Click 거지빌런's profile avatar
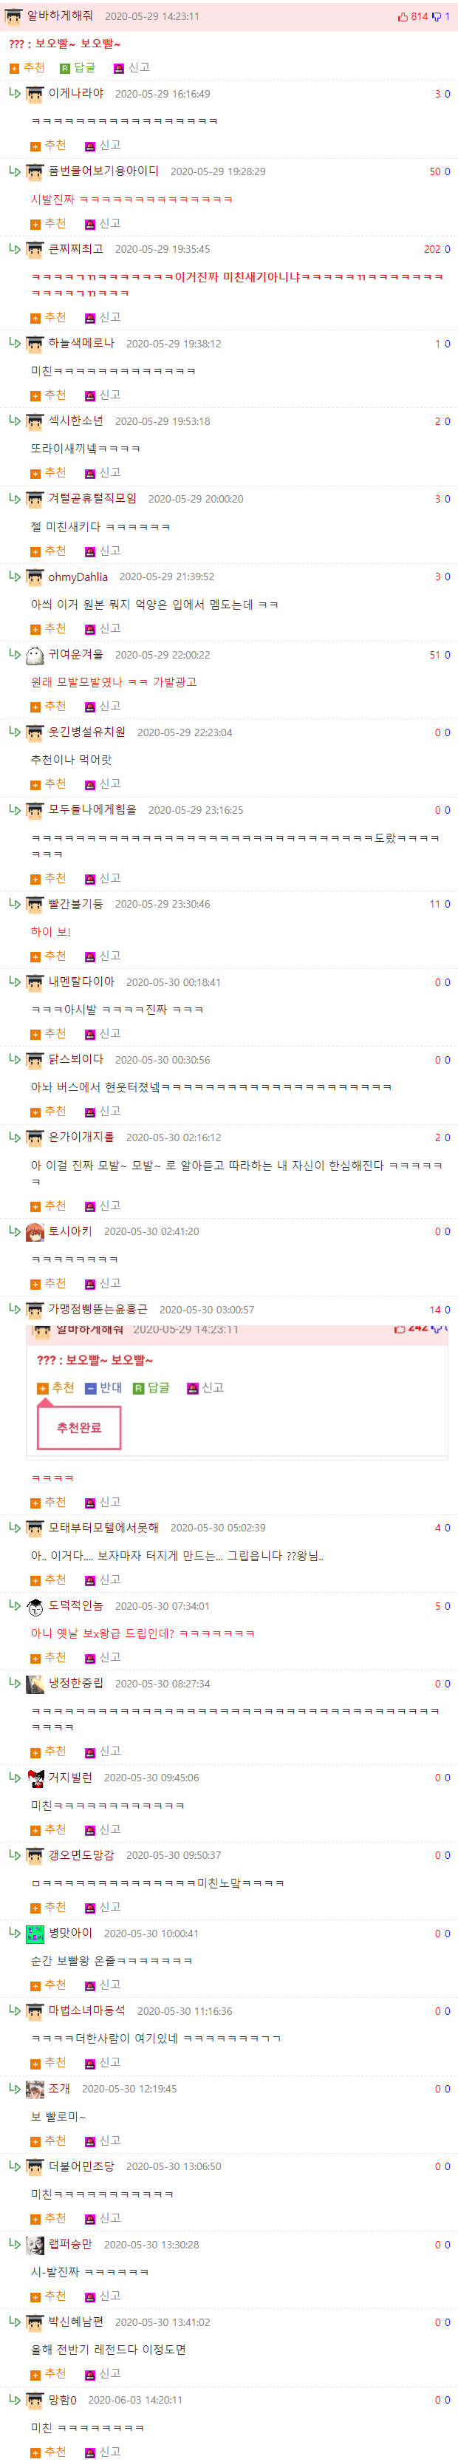 35,1778
